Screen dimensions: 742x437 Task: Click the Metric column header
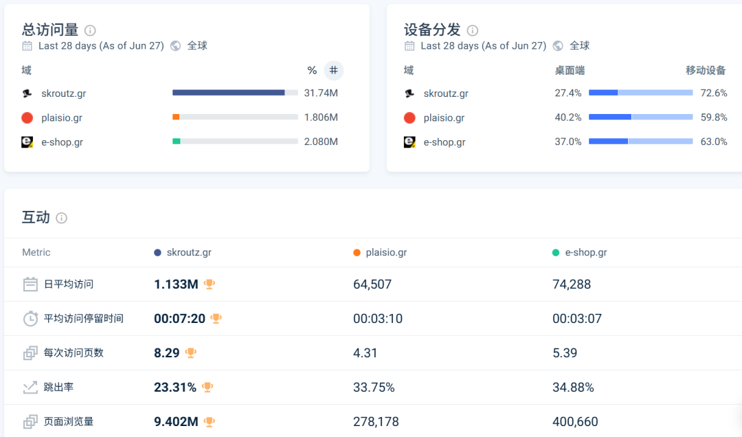(36, 252)
